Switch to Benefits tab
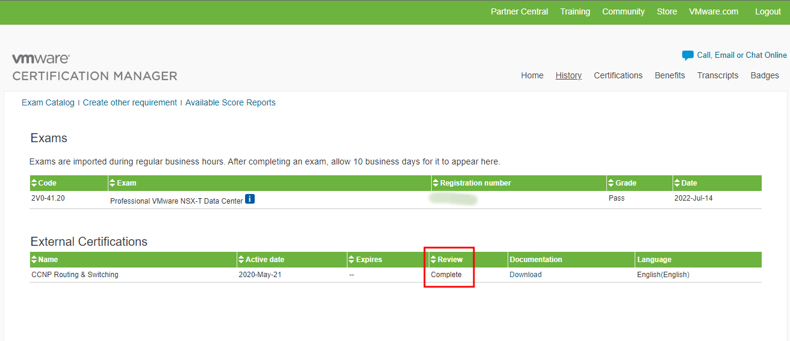The image size is (790, 341). pos(670,75)
